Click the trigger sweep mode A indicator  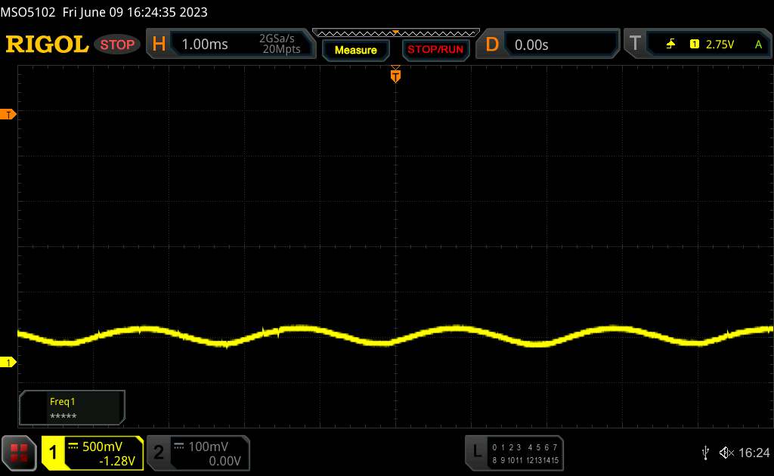tap(758, 45)
